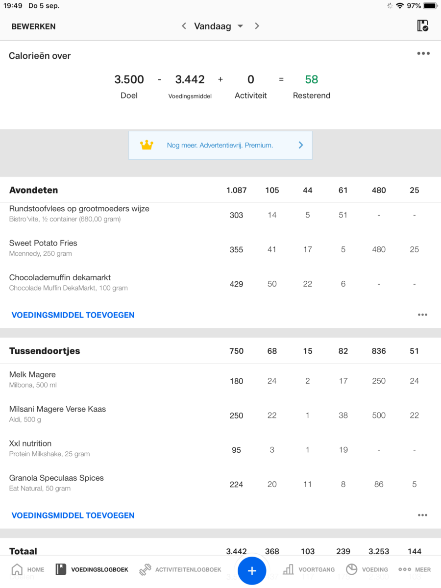
Task: Tap the blue plus add button
Action: [x=252, y=570]
